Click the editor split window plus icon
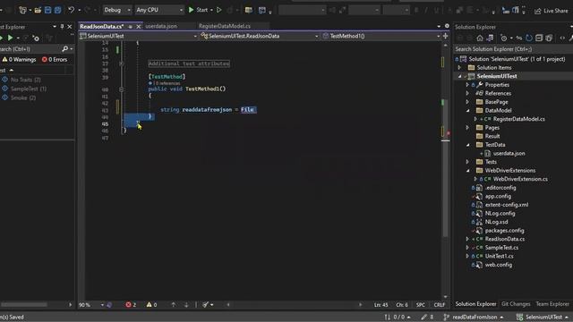573x322 pixels. [x=446, y=36]
